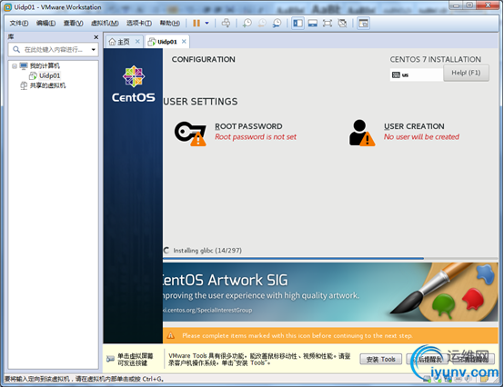The width and height of the screenshot is (504, 387).
Task: Open the 查看(V) menu
Action: point(74,23)
